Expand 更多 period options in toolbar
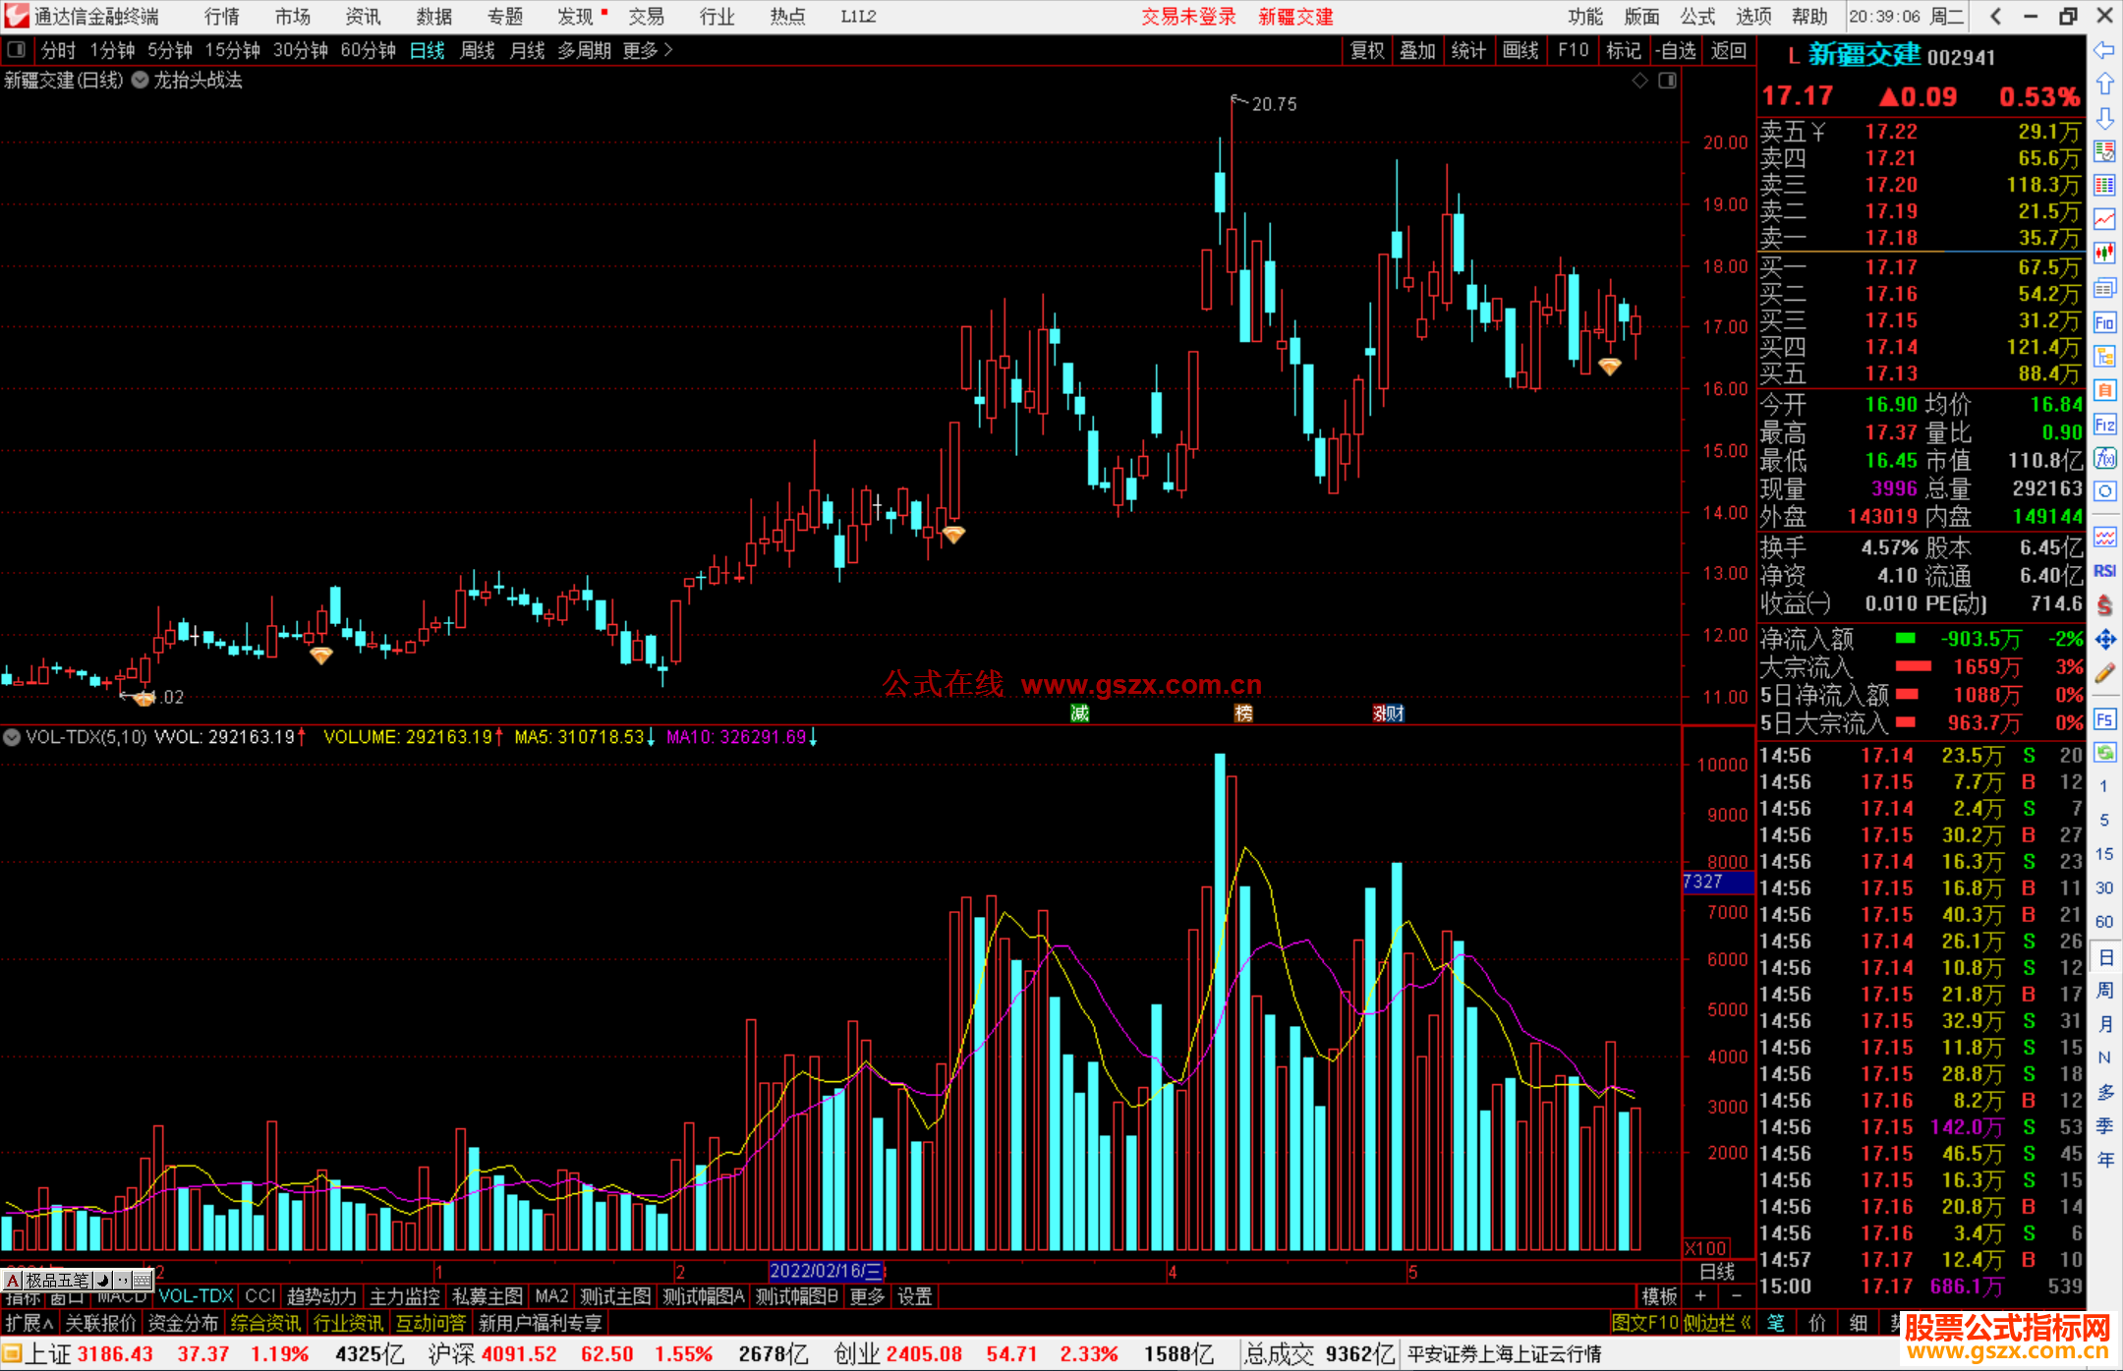This screenshot has width=2123, height=1371. pyautogui.click(x=648, y=50)
